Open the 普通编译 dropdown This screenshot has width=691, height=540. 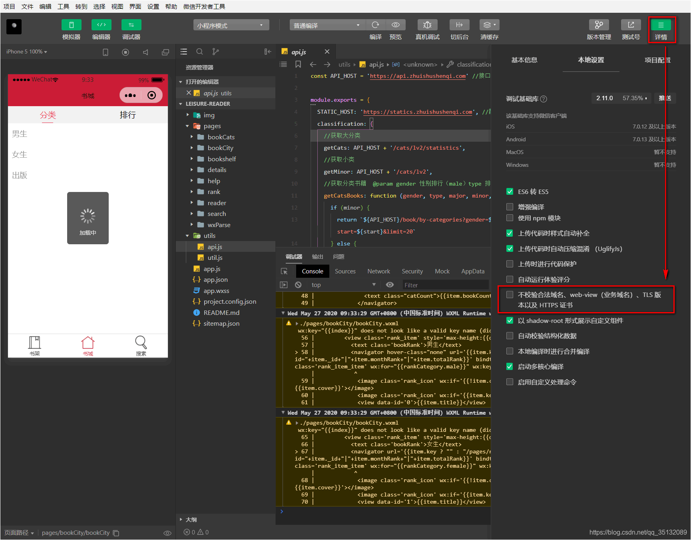coord(327,25)
